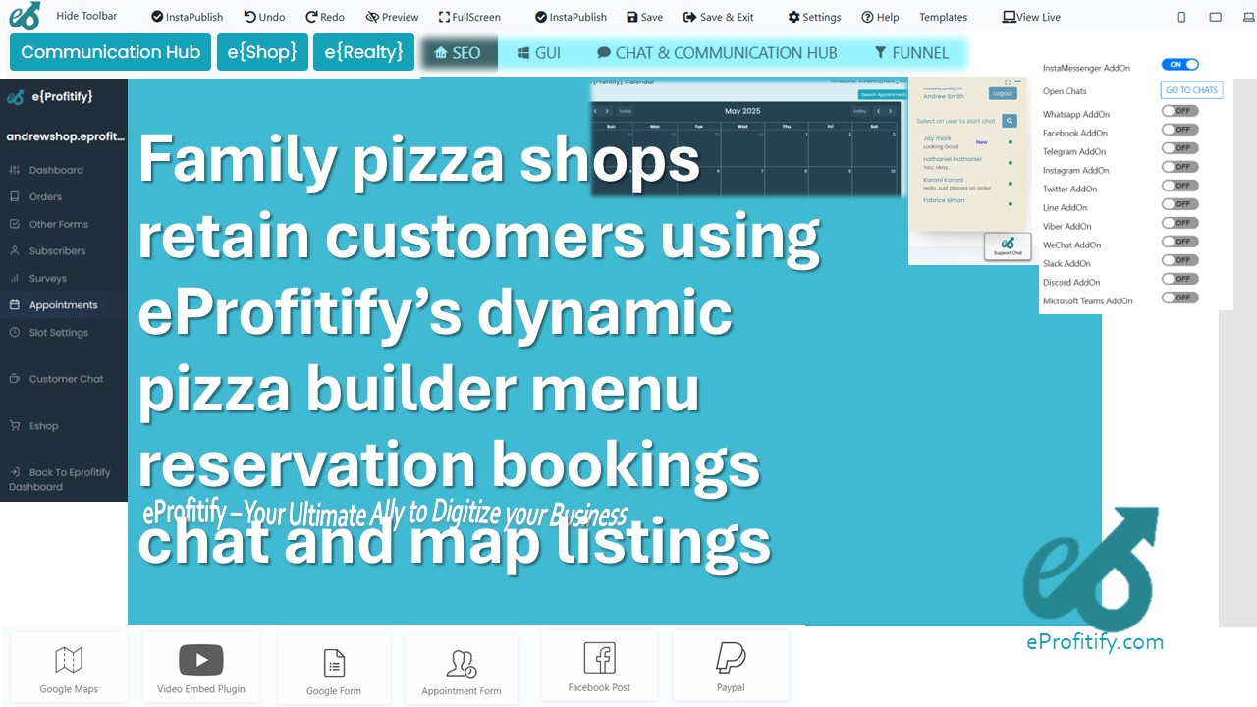This screenshot has width=1257, height=707.
Task: Enable the Viber AddOn toggle
Action: pos(1179,223)
